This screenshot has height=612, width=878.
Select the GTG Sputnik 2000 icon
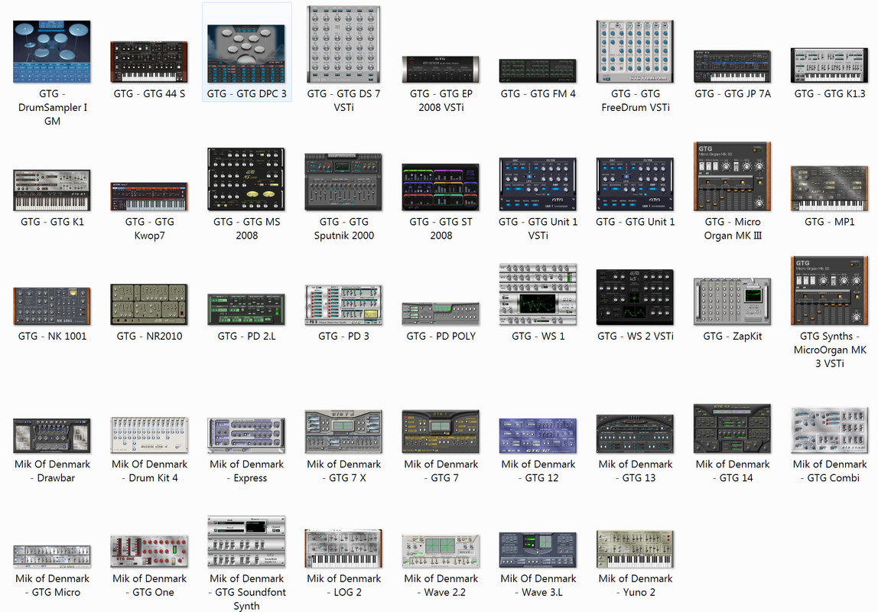pos(343,182)
